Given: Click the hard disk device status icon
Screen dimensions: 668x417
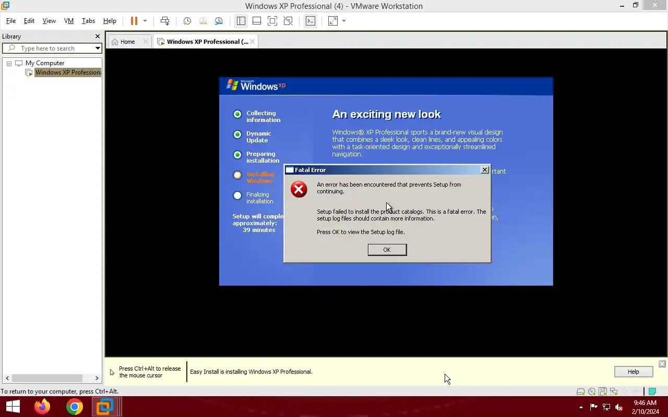Looking at the screenshot, I should pyautogui.click(x=580, y=391).
